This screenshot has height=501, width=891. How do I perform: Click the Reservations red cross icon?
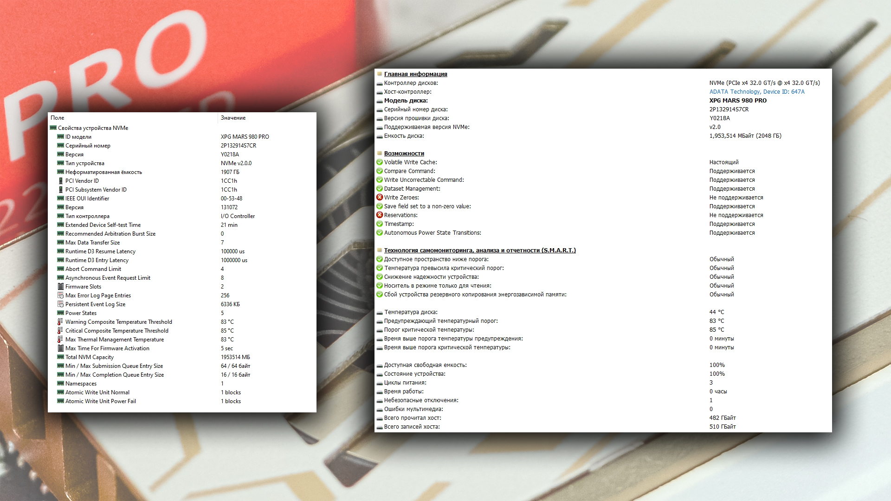[380, 215]
